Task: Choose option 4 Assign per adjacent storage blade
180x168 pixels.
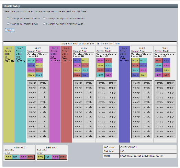Action: click(x=44, y=24)
